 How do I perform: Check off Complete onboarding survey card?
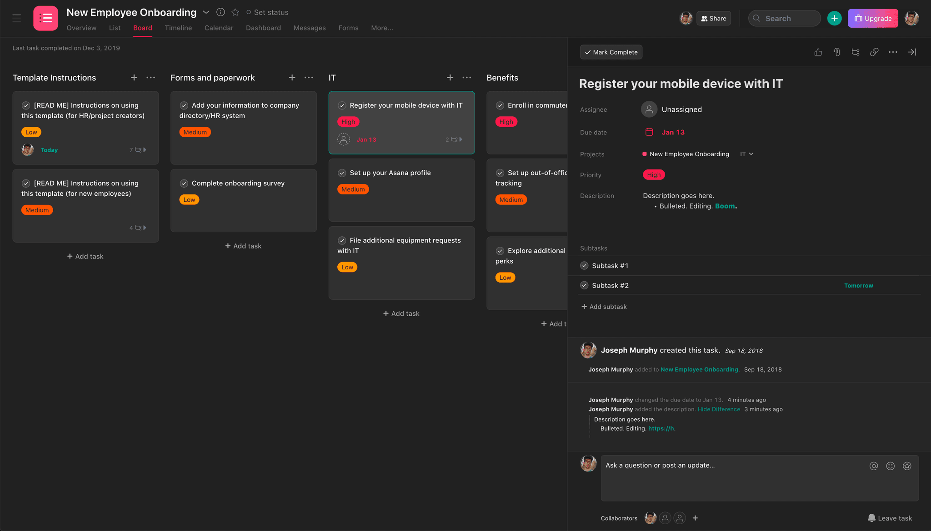pyautogui.click(x=184, y=184)
